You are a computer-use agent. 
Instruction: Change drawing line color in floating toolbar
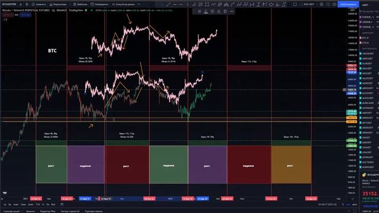coord(206,11)
